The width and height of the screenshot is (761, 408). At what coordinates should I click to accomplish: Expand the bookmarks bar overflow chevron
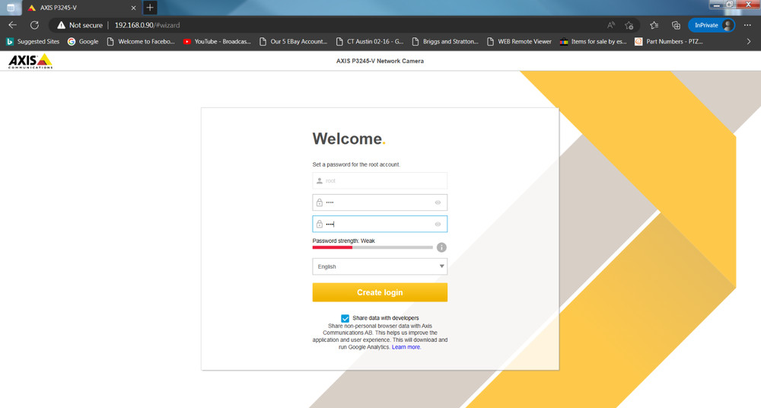(x=748, y=42)
